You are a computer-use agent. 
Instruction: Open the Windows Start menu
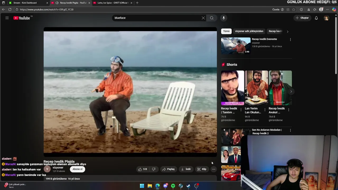(x=142, y=186)
